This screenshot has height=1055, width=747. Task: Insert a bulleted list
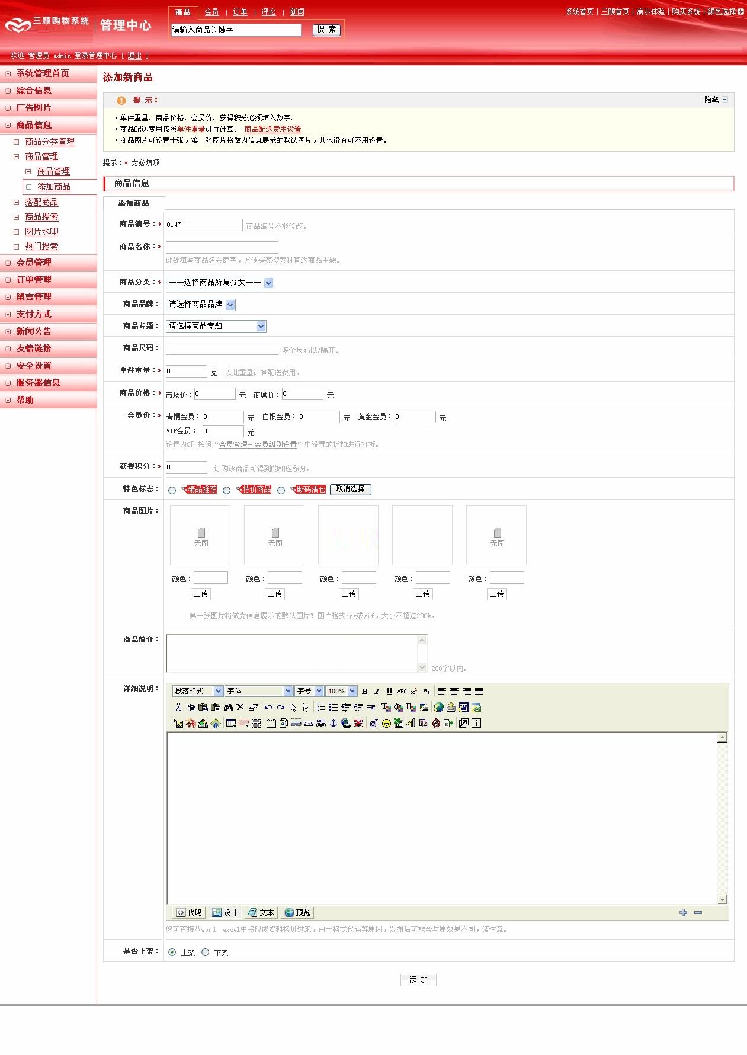point(334,707)
